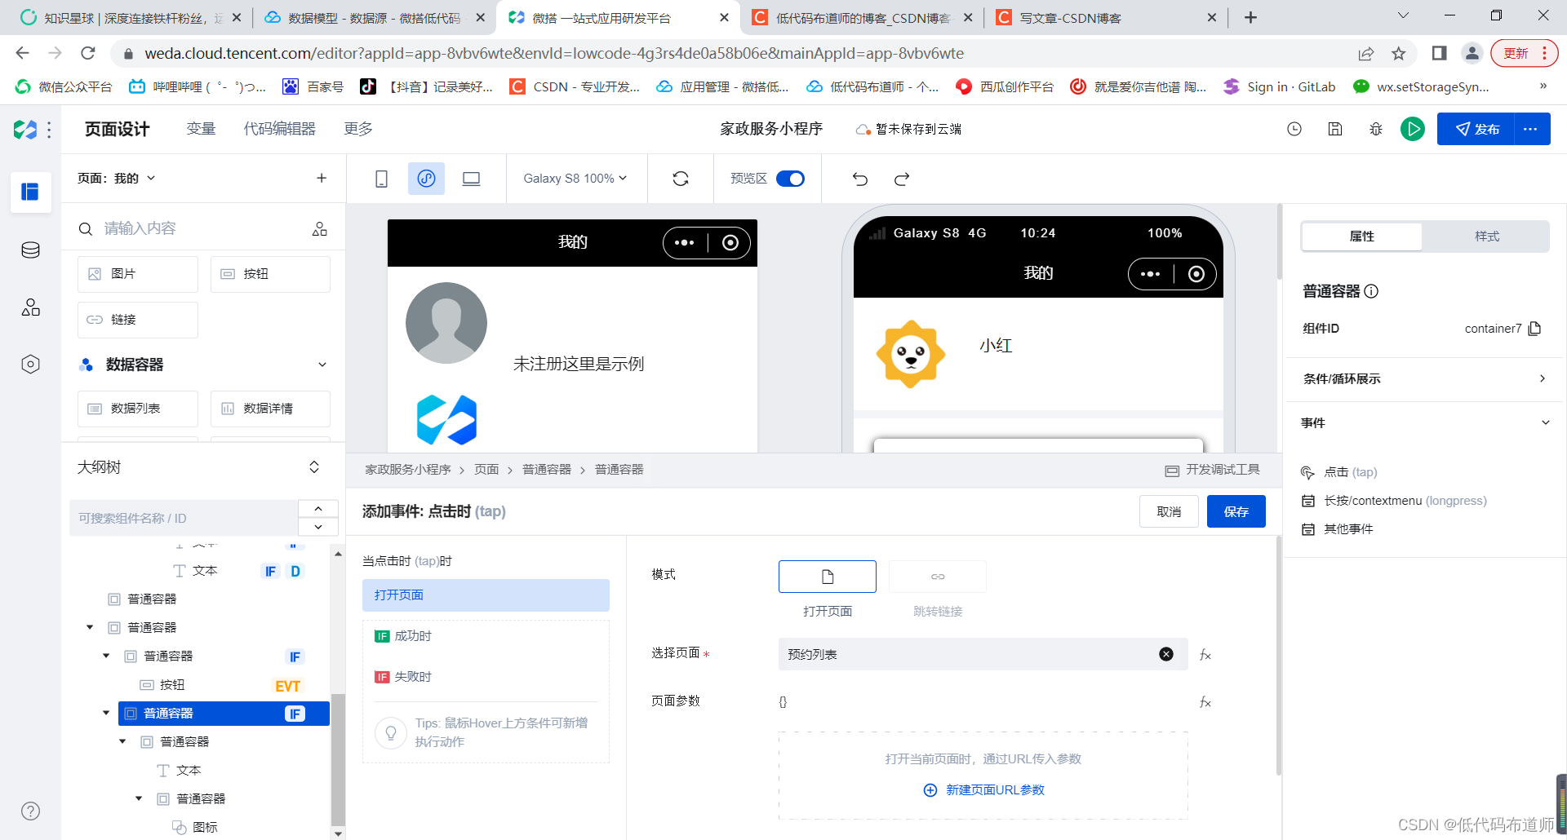Clear the selected page 预约列表
This screenshot has width=1567, height=840.
(x=1166, y=654)
